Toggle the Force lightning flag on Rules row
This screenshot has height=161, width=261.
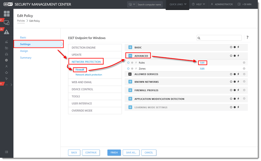click(x=136, y=63)
